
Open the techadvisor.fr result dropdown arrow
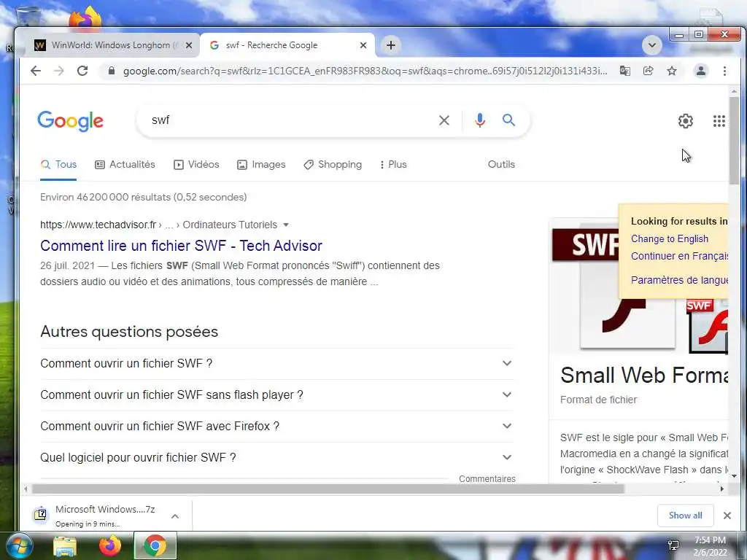pos(286,225)
